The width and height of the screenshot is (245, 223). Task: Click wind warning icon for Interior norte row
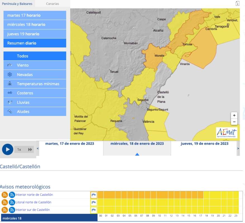point(94,195)
